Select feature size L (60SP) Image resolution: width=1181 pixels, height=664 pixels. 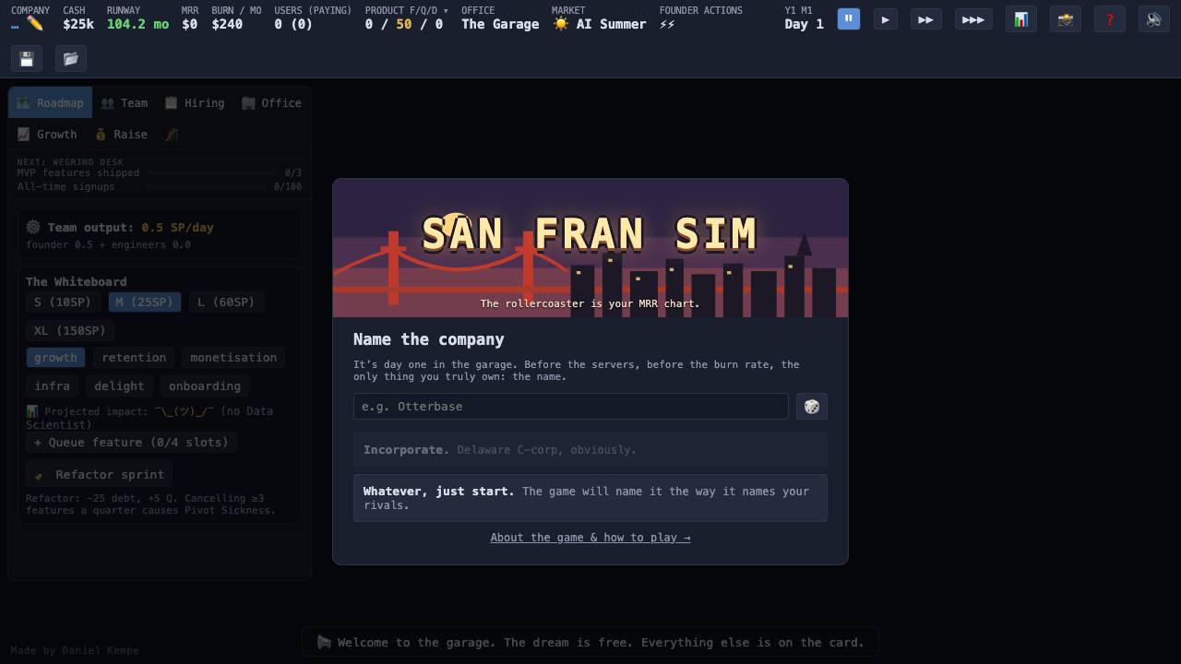pyautogui.click(x=226, y=302)
